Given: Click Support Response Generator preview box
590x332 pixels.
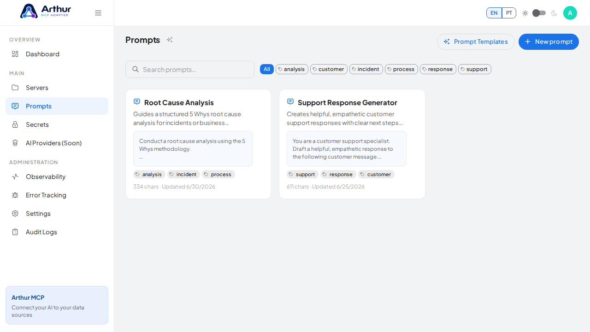Looking at the screenshot, I should tap(347, 148).
